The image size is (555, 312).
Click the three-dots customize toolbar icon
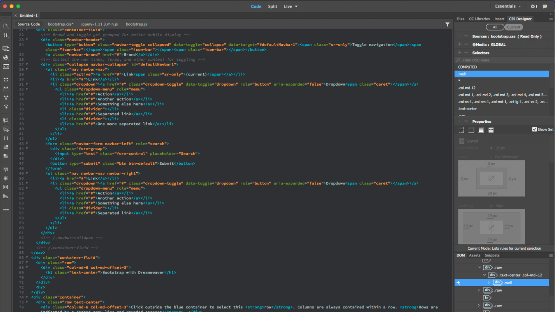(6, 210)
